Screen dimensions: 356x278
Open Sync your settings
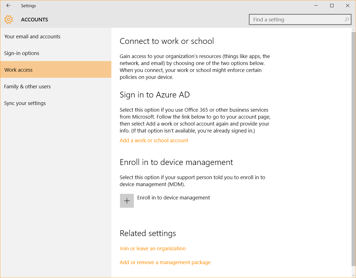click(56, 103)
